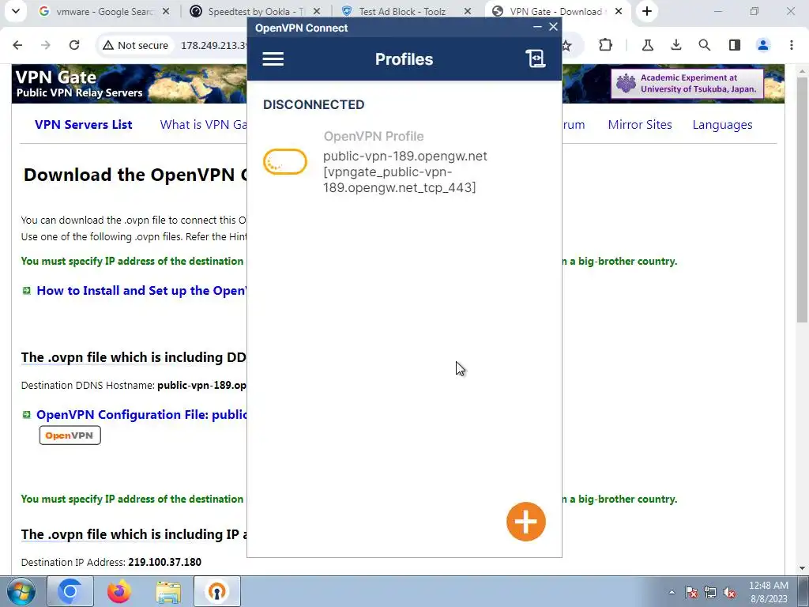Screen dimensions: 809x607
Task: Open the network tray icon
Action: tap(710, 592)
